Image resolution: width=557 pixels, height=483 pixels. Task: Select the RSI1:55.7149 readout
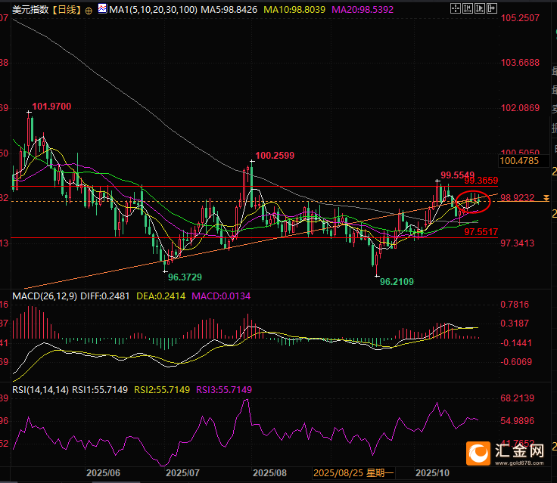click(x=100, y=390)
